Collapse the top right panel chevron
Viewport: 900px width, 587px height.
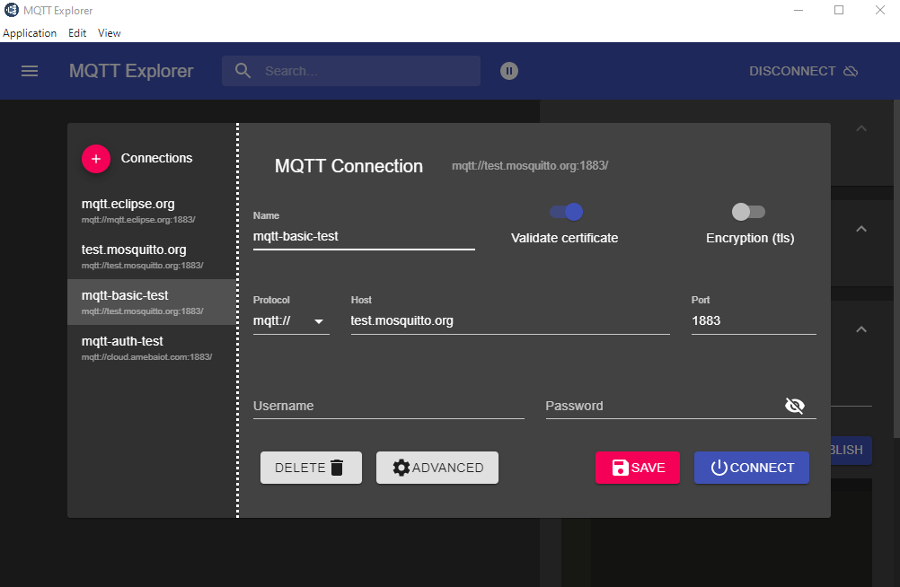860,128
